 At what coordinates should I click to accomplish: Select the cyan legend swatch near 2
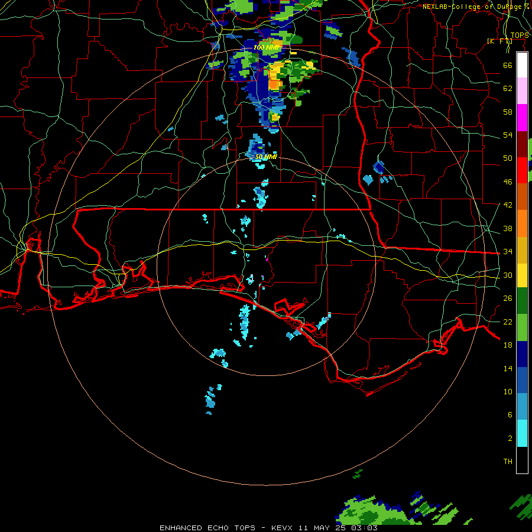click(x=522, y=433)
